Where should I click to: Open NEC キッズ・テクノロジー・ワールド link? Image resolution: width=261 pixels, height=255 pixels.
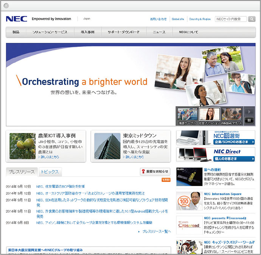[x=229, y=242]
